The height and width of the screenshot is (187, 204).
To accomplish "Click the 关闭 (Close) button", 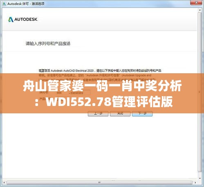I will tap(120, 113).
